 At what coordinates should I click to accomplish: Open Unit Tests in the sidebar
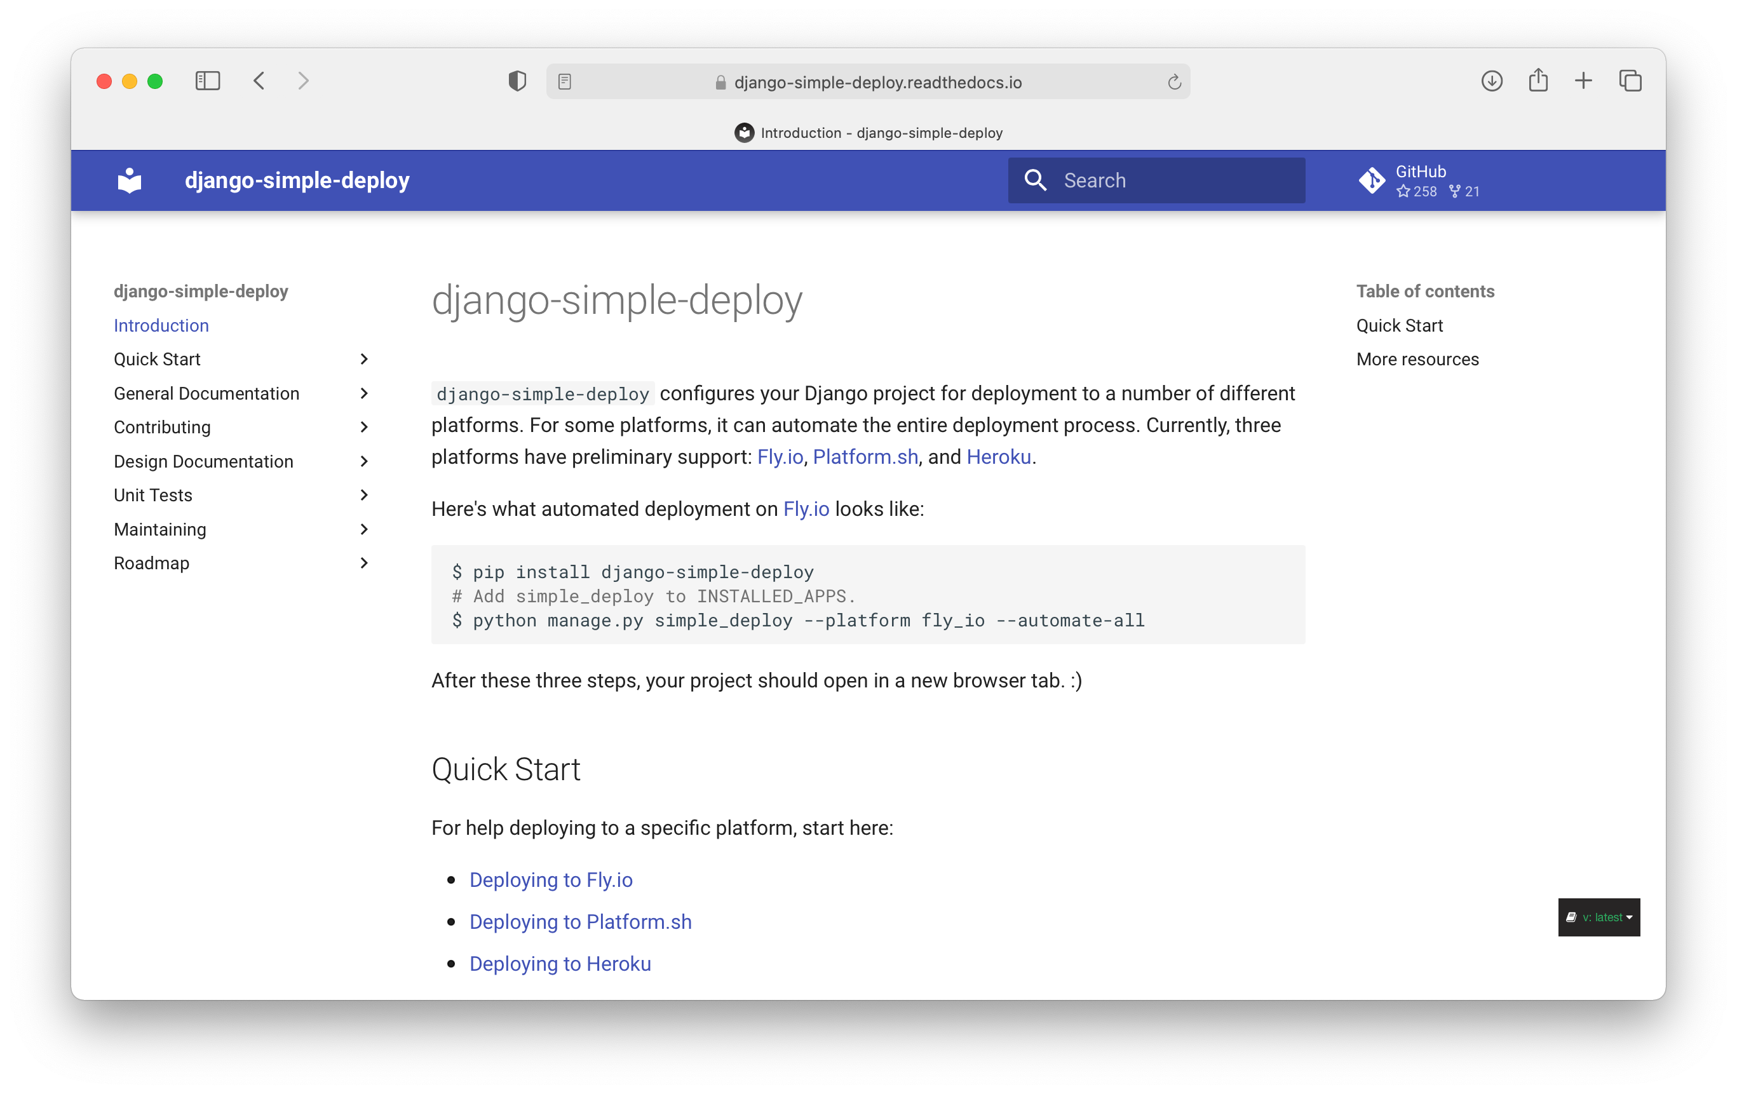pos(153,495)
